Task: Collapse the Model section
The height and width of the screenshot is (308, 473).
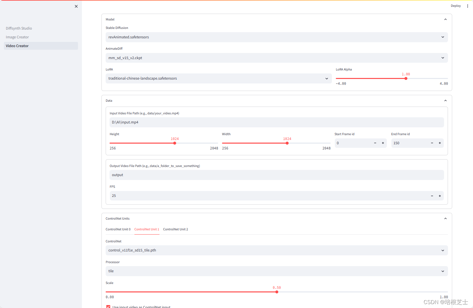Action: [x=445, y=19]
